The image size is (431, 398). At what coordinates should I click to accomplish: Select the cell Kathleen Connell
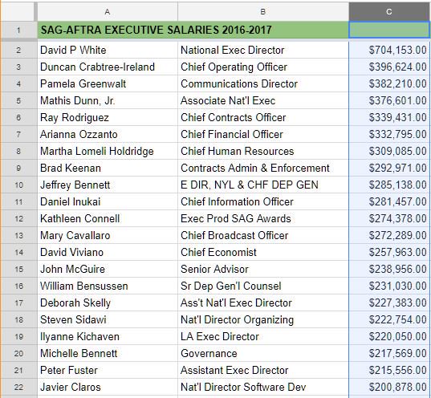108,218
